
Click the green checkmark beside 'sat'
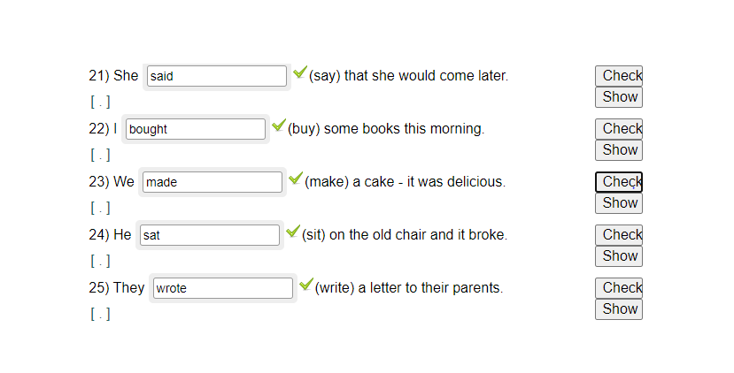coord(292,232)
